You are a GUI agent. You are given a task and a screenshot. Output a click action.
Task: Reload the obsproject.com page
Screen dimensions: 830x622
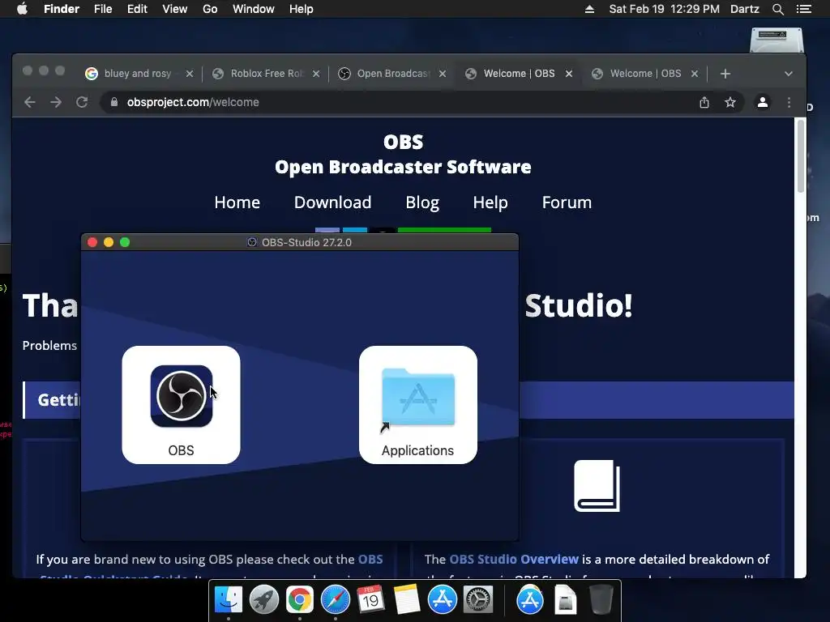pyautogui.click(x=82, y=102)
